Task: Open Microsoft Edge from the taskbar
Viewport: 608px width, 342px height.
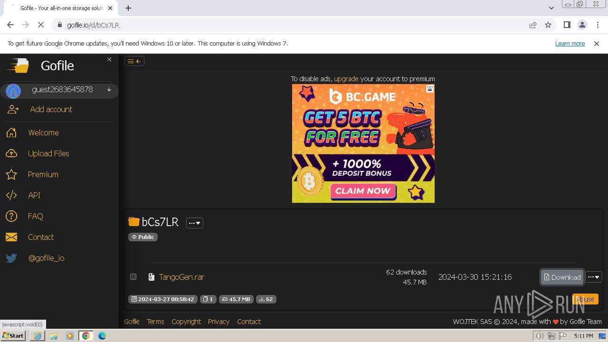Action: coord(102,336)
